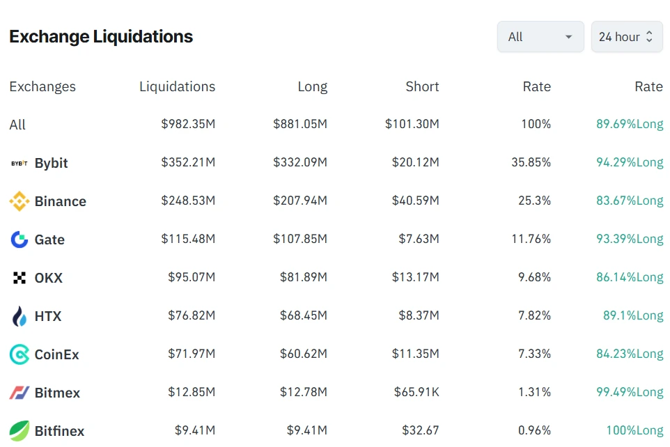Open the 24 hour timeframe selector

(x=626, y=37)
